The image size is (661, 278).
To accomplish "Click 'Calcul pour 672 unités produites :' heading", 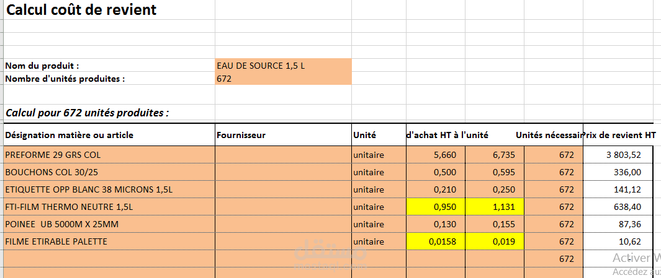I will pyautogui.click(x=87, y=113).
